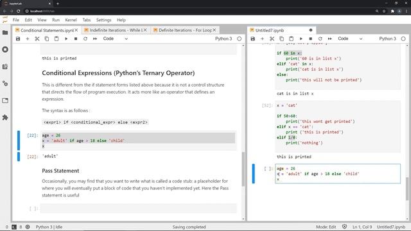Restart the kernel in left notebook

(85, 38)
